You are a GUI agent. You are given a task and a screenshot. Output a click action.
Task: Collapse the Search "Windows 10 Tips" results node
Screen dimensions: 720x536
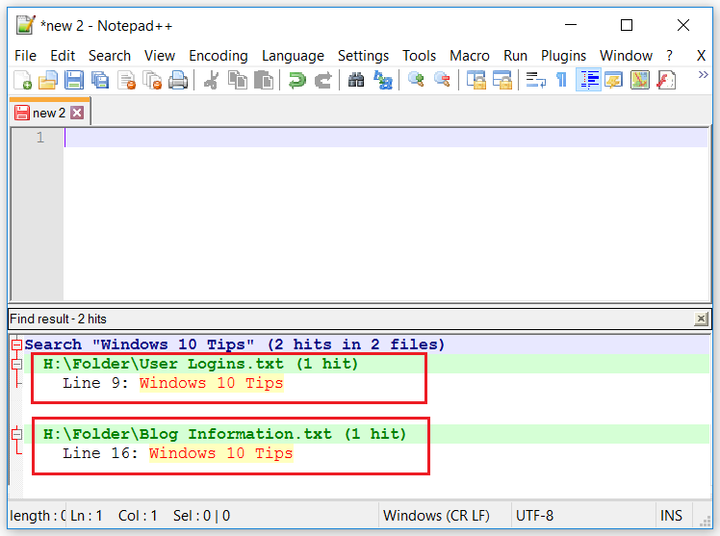point(16,345)
